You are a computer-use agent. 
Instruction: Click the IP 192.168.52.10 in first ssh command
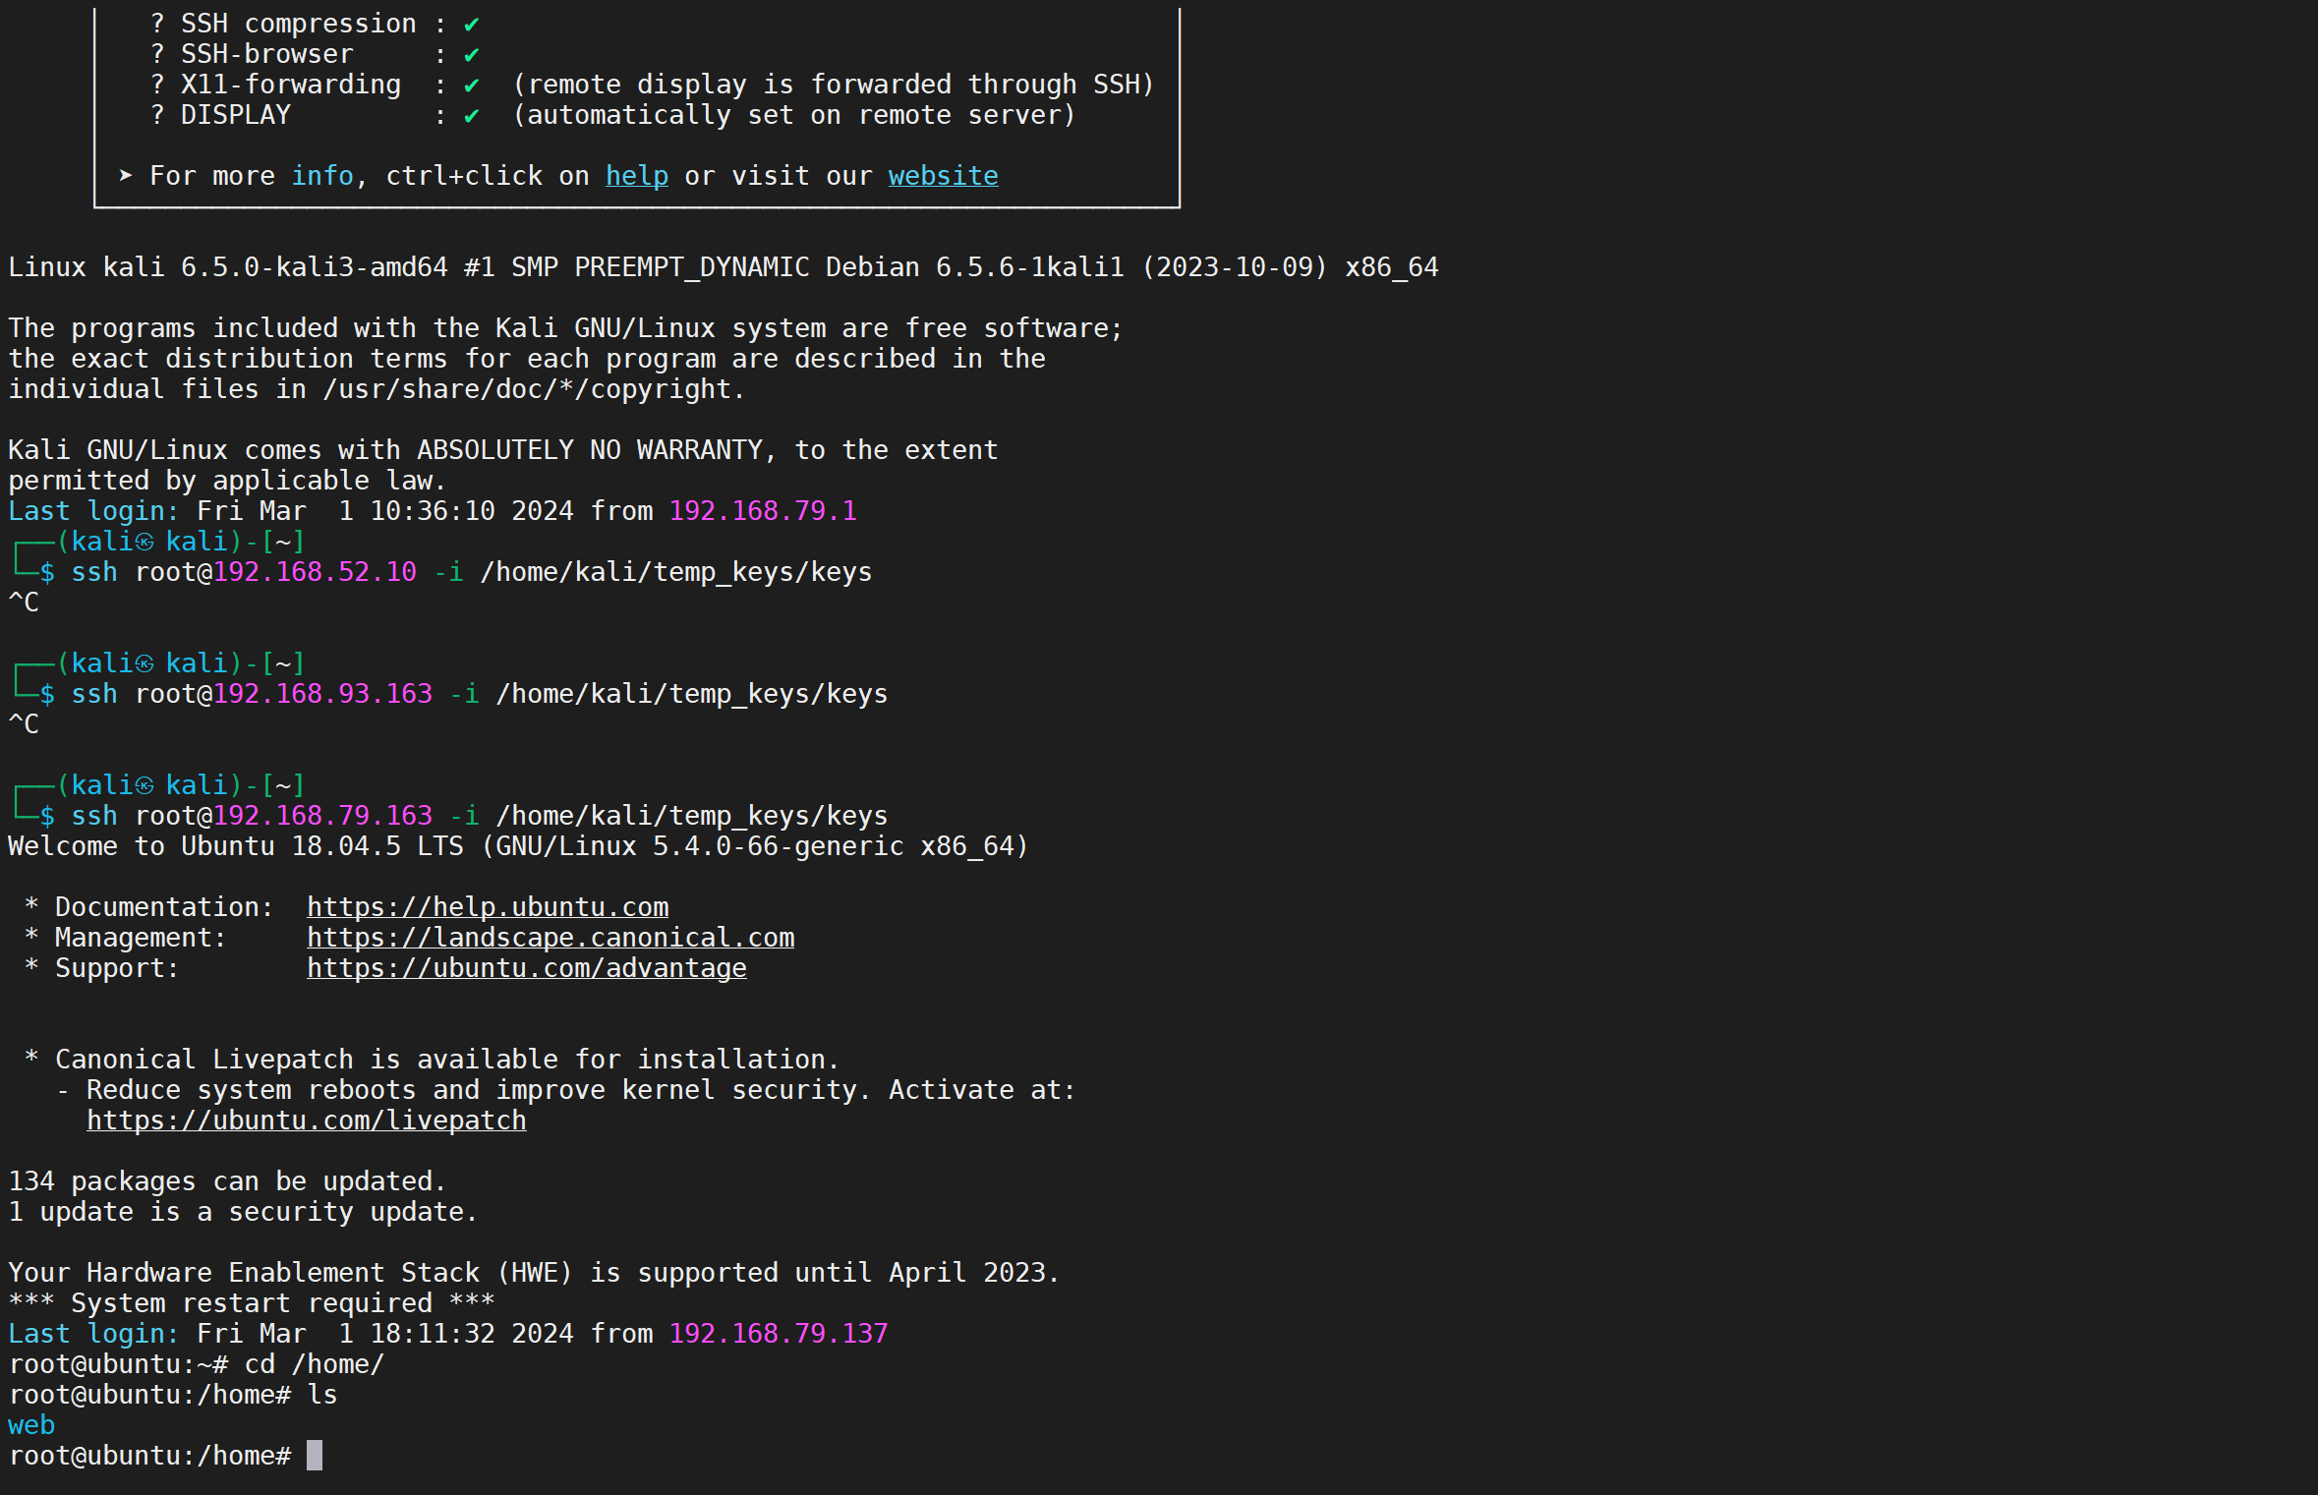point(315,571)
